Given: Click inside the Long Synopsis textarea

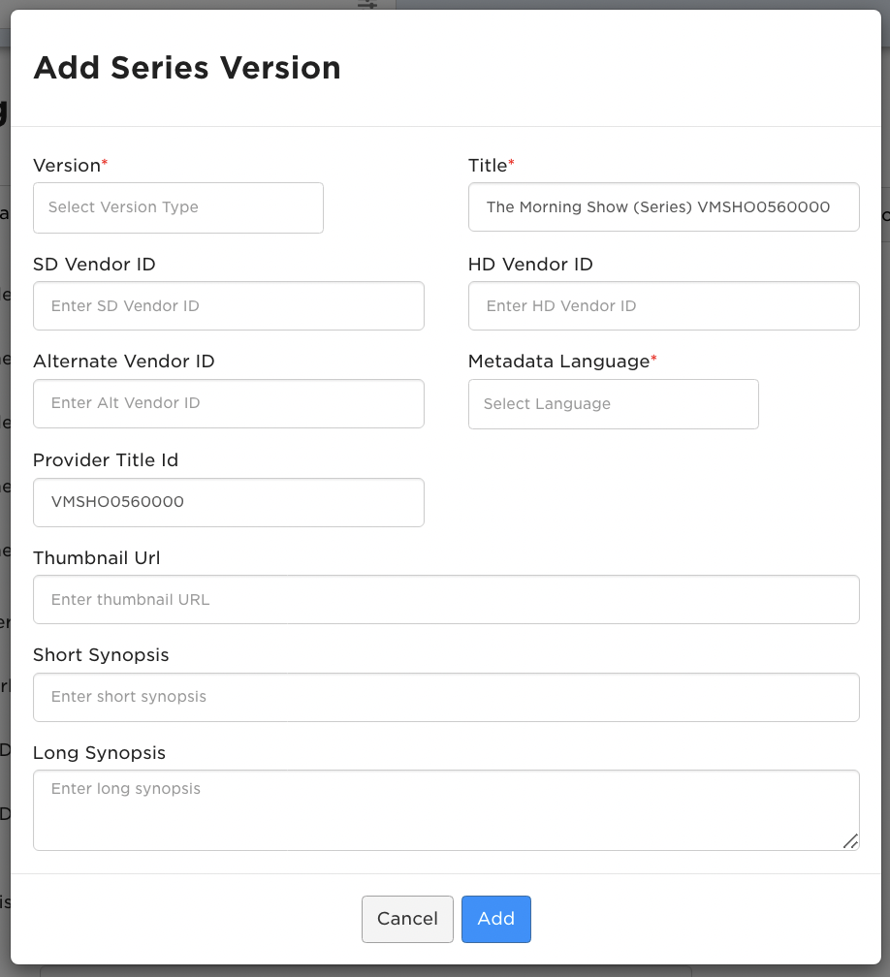Looking at the screenshot, I should click(446, 810).
